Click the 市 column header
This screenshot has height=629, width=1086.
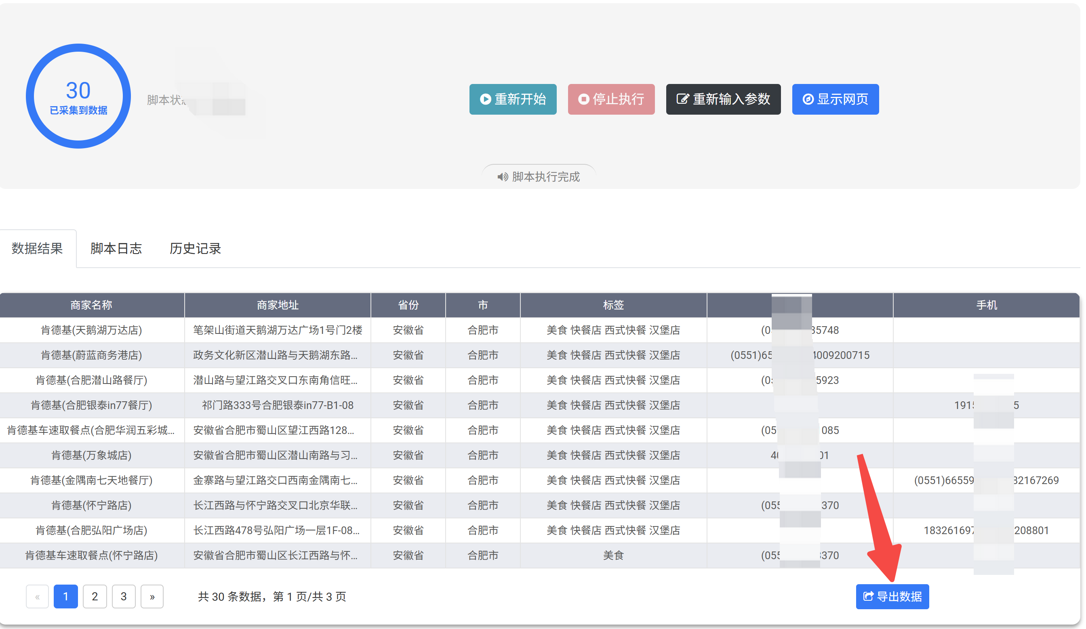[x=483, y=305]
